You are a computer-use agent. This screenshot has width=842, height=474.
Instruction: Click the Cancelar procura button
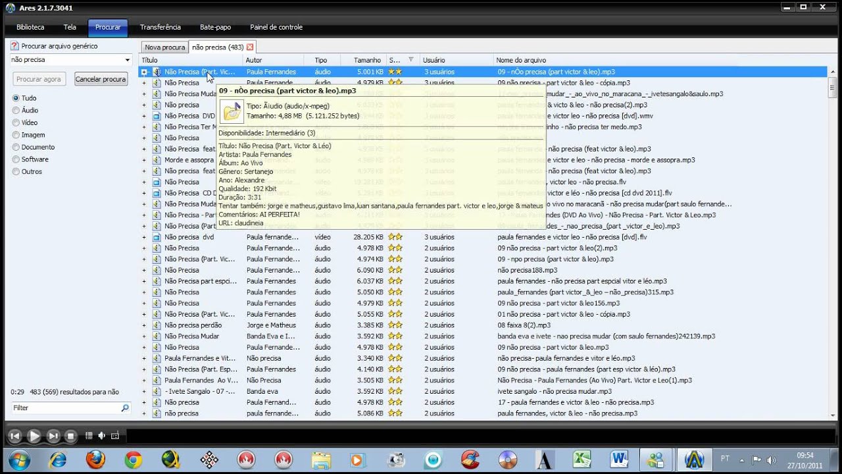101,79
